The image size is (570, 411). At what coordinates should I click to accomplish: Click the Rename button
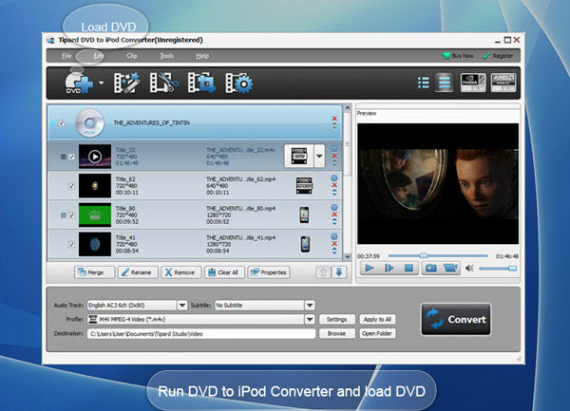pos(138,272)
